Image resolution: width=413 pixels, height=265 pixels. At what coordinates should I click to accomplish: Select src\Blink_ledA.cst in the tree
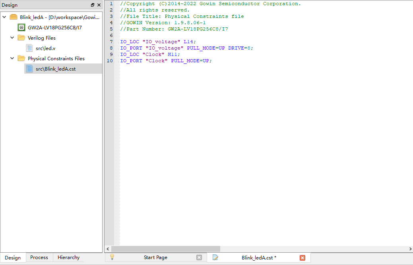tap(56, 69)
